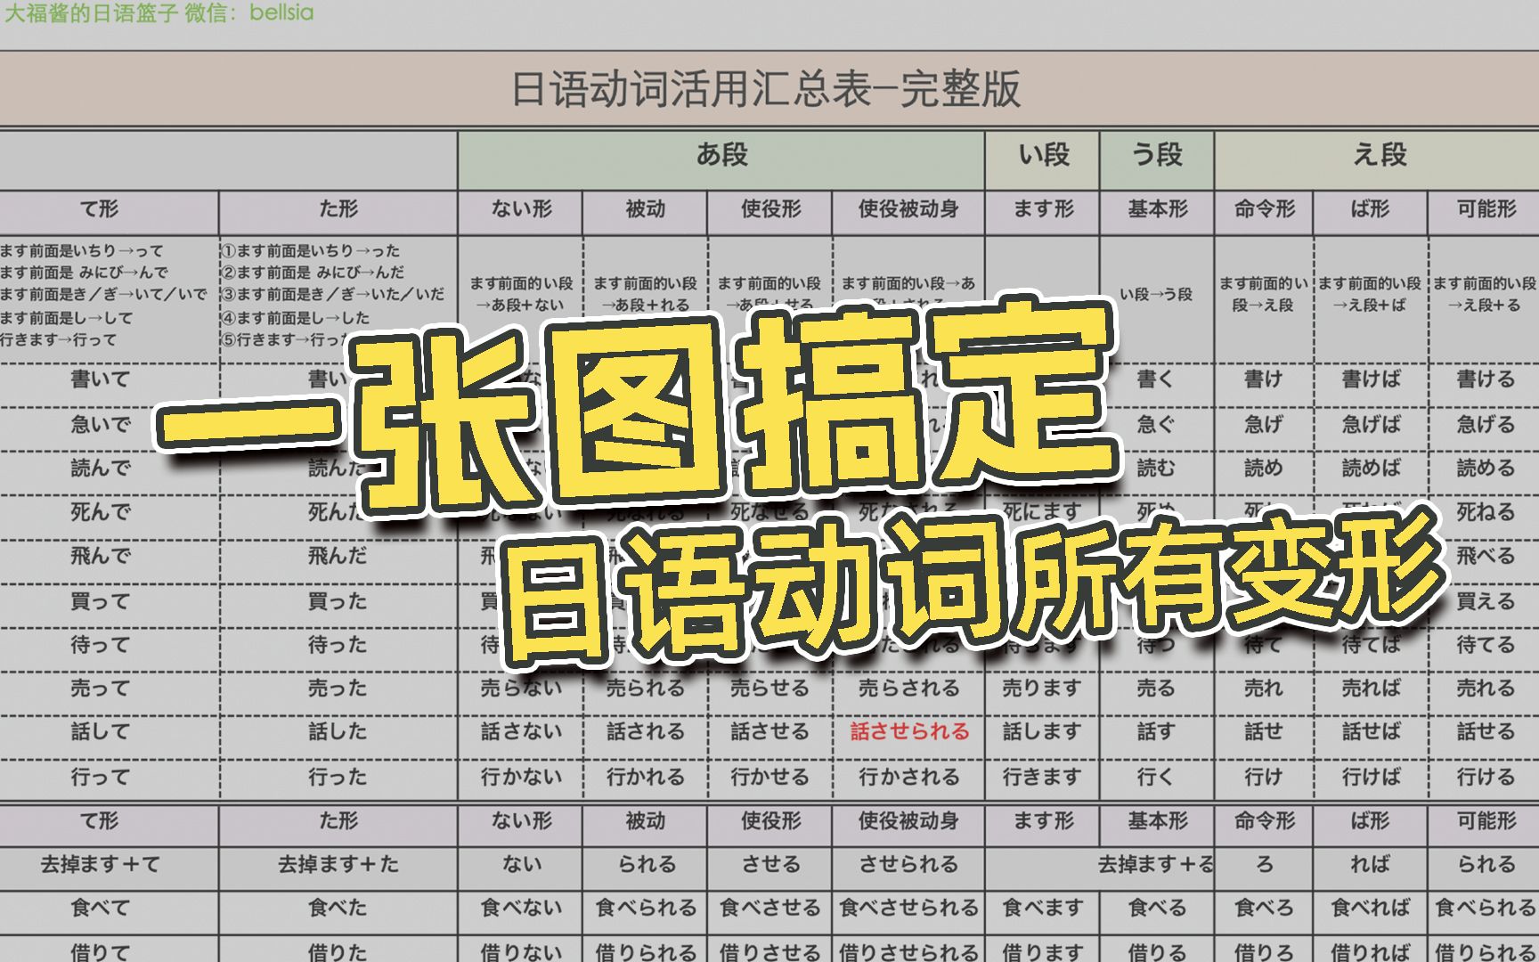Click the cell 行かない
The width and height of the screenshot is (1539, 962).
[522, 778]
